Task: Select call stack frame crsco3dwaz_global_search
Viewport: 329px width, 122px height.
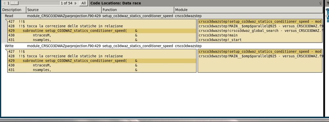Action: [260, 31]
